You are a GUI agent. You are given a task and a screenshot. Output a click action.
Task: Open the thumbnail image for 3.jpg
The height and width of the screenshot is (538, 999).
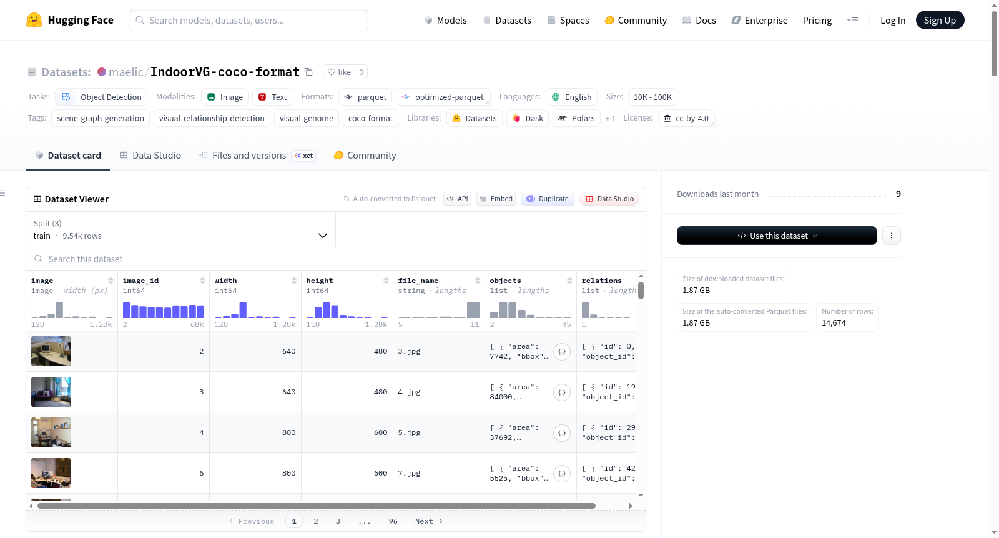pyautogui.click(x=51, y=351)
